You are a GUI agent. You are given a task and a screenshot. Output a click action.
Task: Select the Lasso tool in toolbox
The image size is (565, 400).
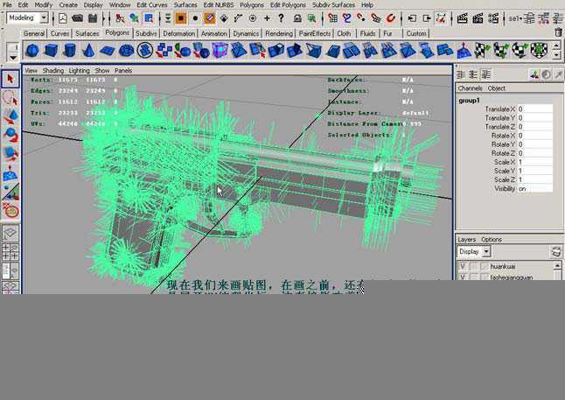(x=10, y=97)
